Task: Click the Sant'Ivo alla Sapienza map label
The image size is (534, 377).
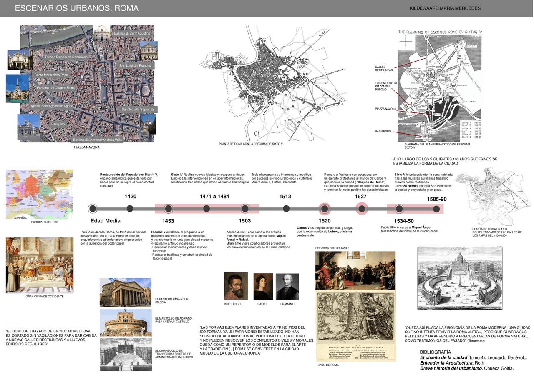Action: [x=137, y=110]
